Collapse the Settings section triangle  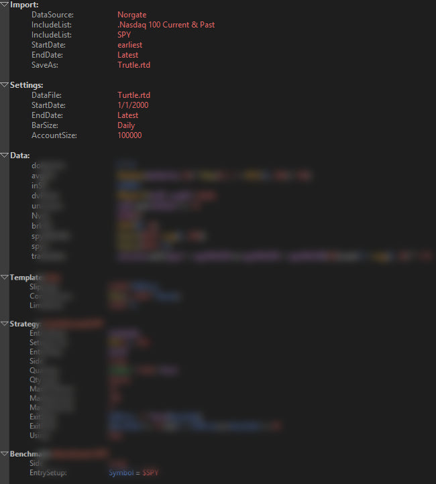[x=4, y=85]
